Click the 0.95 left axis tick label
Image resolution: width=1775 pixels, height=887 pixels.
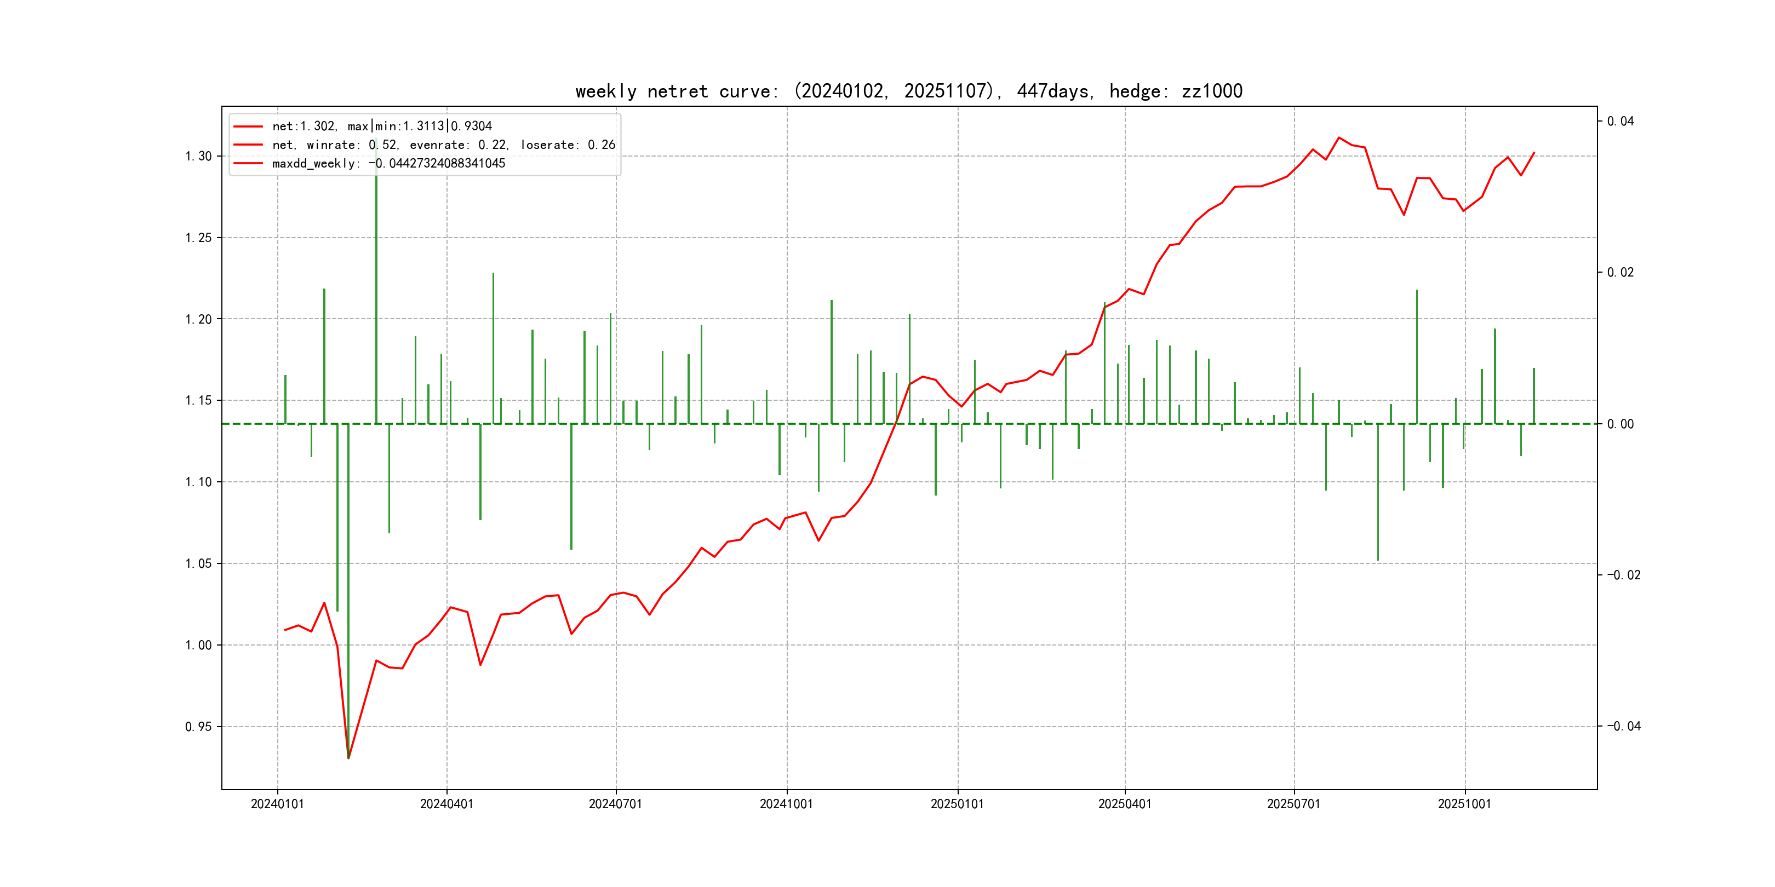click(198, 727)
